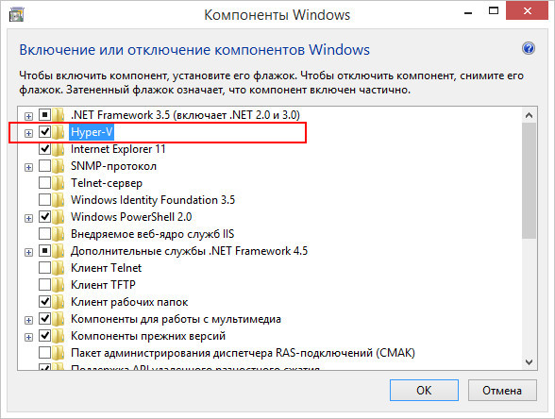Image resolution: width=555 pixels, height=419 pixels.
Task: Click the Hyper-V folder icon
Action: [59, 132]
